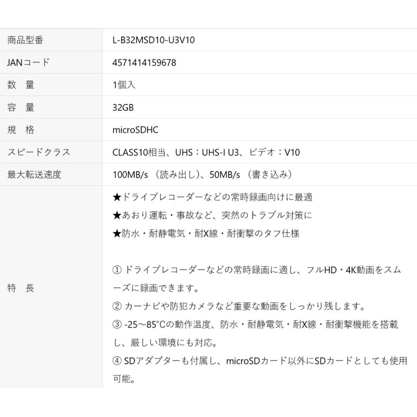Click the ★ドライブレコーダー feature line
Image resolution: width=417 pixels, height=417 pixels.
point(212,197)
